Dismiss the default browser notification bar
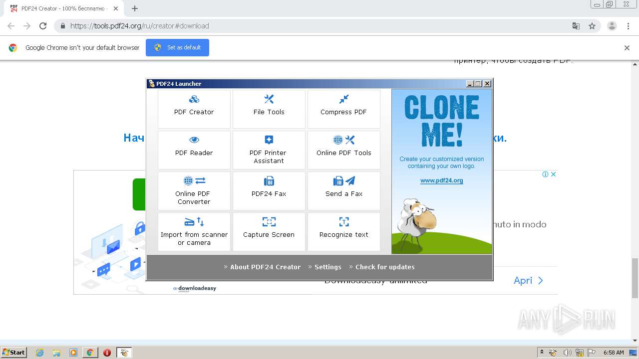 click(x=627, y=48)
